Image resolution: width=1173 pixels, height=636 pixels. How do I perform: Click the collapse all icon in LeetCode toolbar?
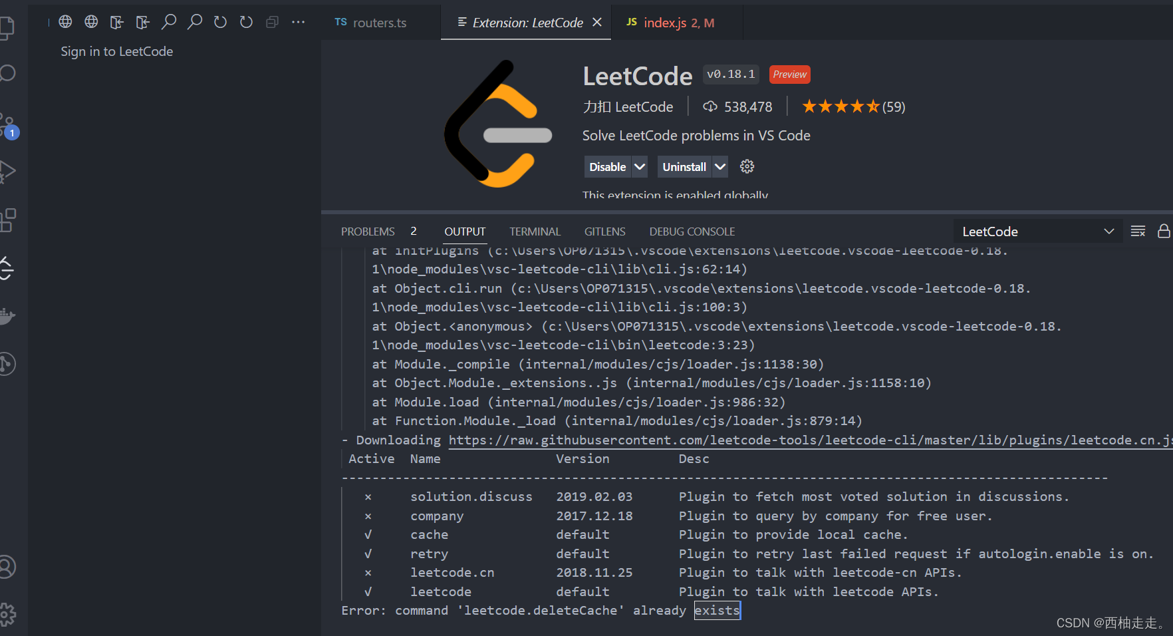[272, 22]
